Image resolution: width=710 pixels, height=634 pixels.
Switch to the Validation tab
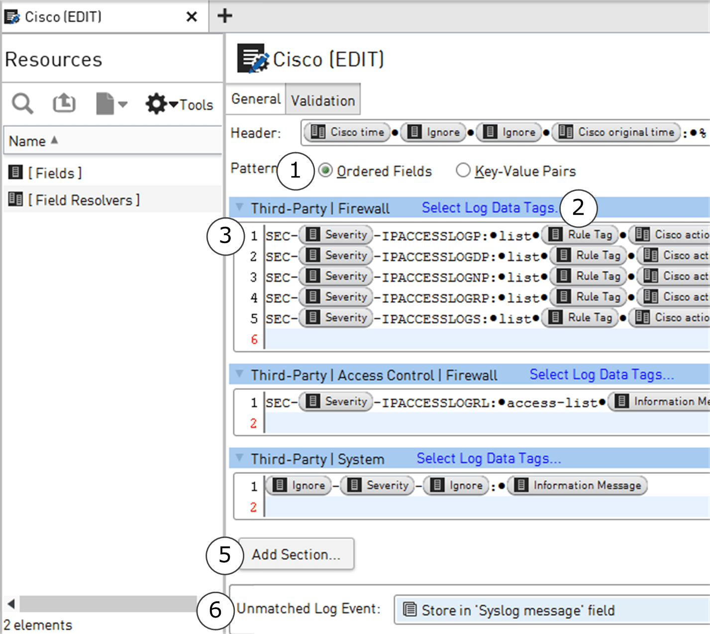[x=322, y=99]
